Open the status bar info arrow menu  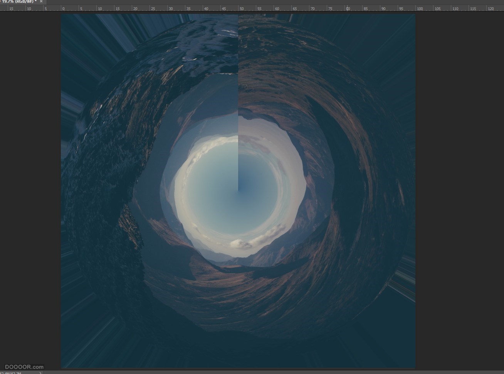pyautogui.click(x=41, y=372)
